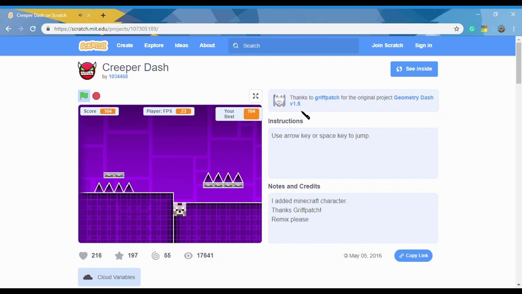Open the Explore menu item

pos(154,45)
